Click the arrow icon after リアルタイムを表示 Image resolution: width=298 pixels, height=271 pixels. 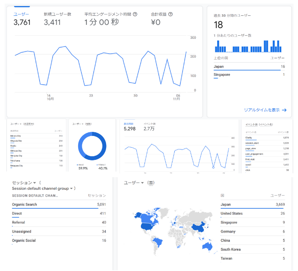284,110
